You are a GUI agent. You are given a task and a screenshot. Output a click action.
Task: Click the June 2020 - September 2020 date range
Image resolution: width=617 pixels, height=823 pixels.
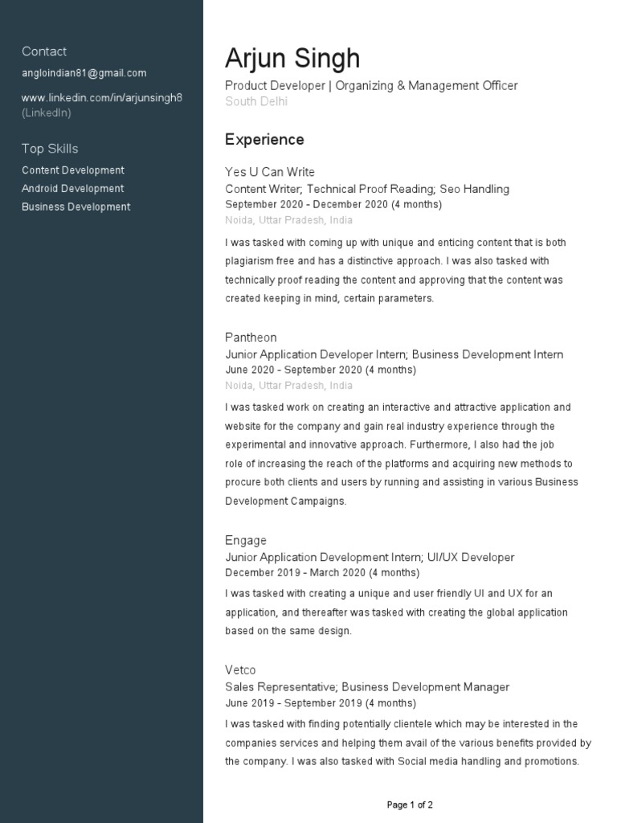pos(321,371)
